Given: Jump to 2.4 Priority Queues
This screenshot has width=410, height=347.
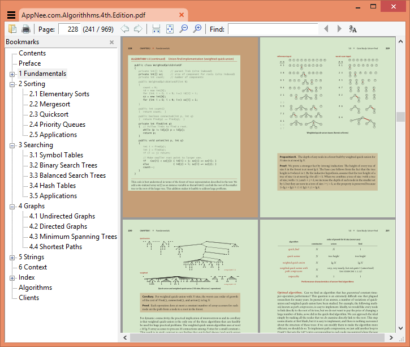Looking at the screenshot, I should (x=57, y=125).
